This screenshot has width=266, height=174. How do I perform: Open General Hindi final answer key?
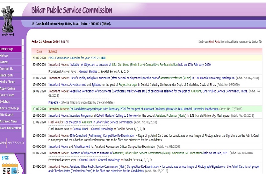pyautogui.click(x=80, y=129)
